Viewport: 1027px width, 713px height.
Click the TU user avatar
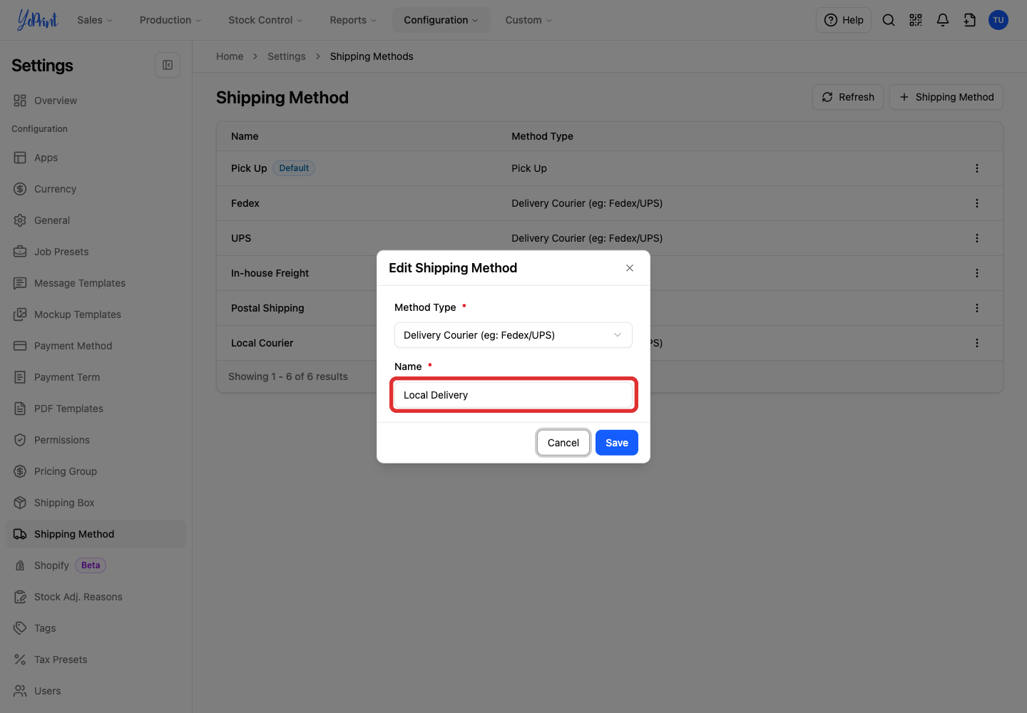(x=998, y=20)
